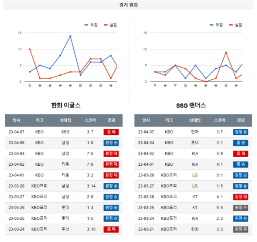Click 원정패 badge on Hanwha 23-04-01 row
The image size is (257, 242).
(x=111, y=175)
